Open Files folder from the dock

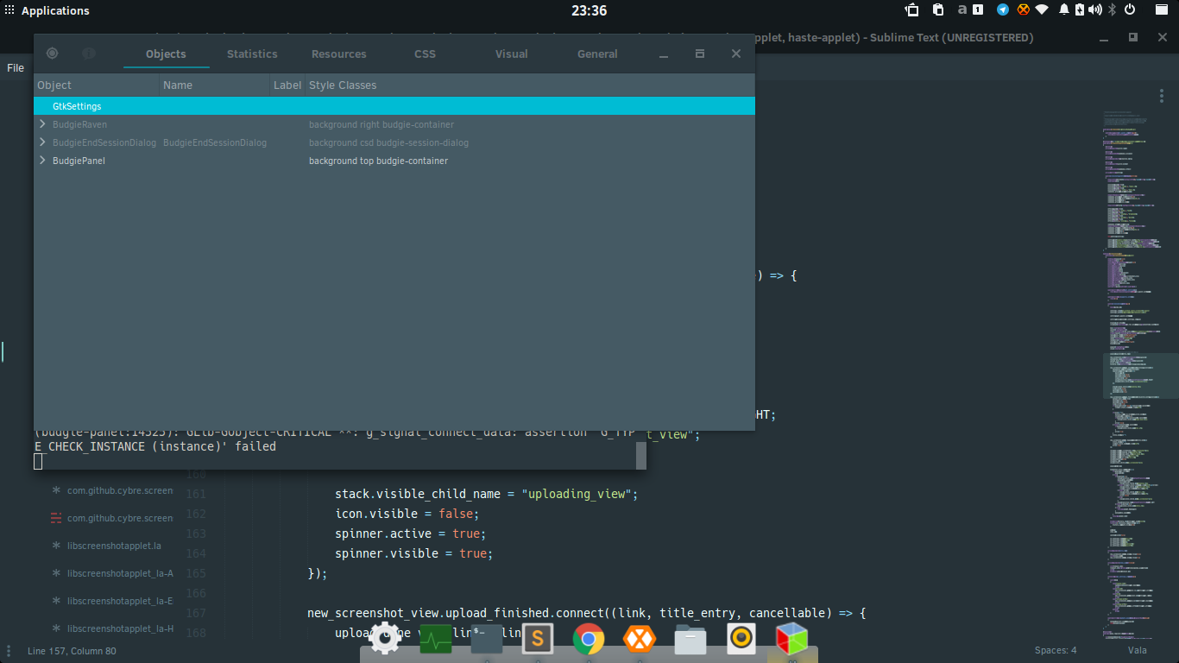690,640
